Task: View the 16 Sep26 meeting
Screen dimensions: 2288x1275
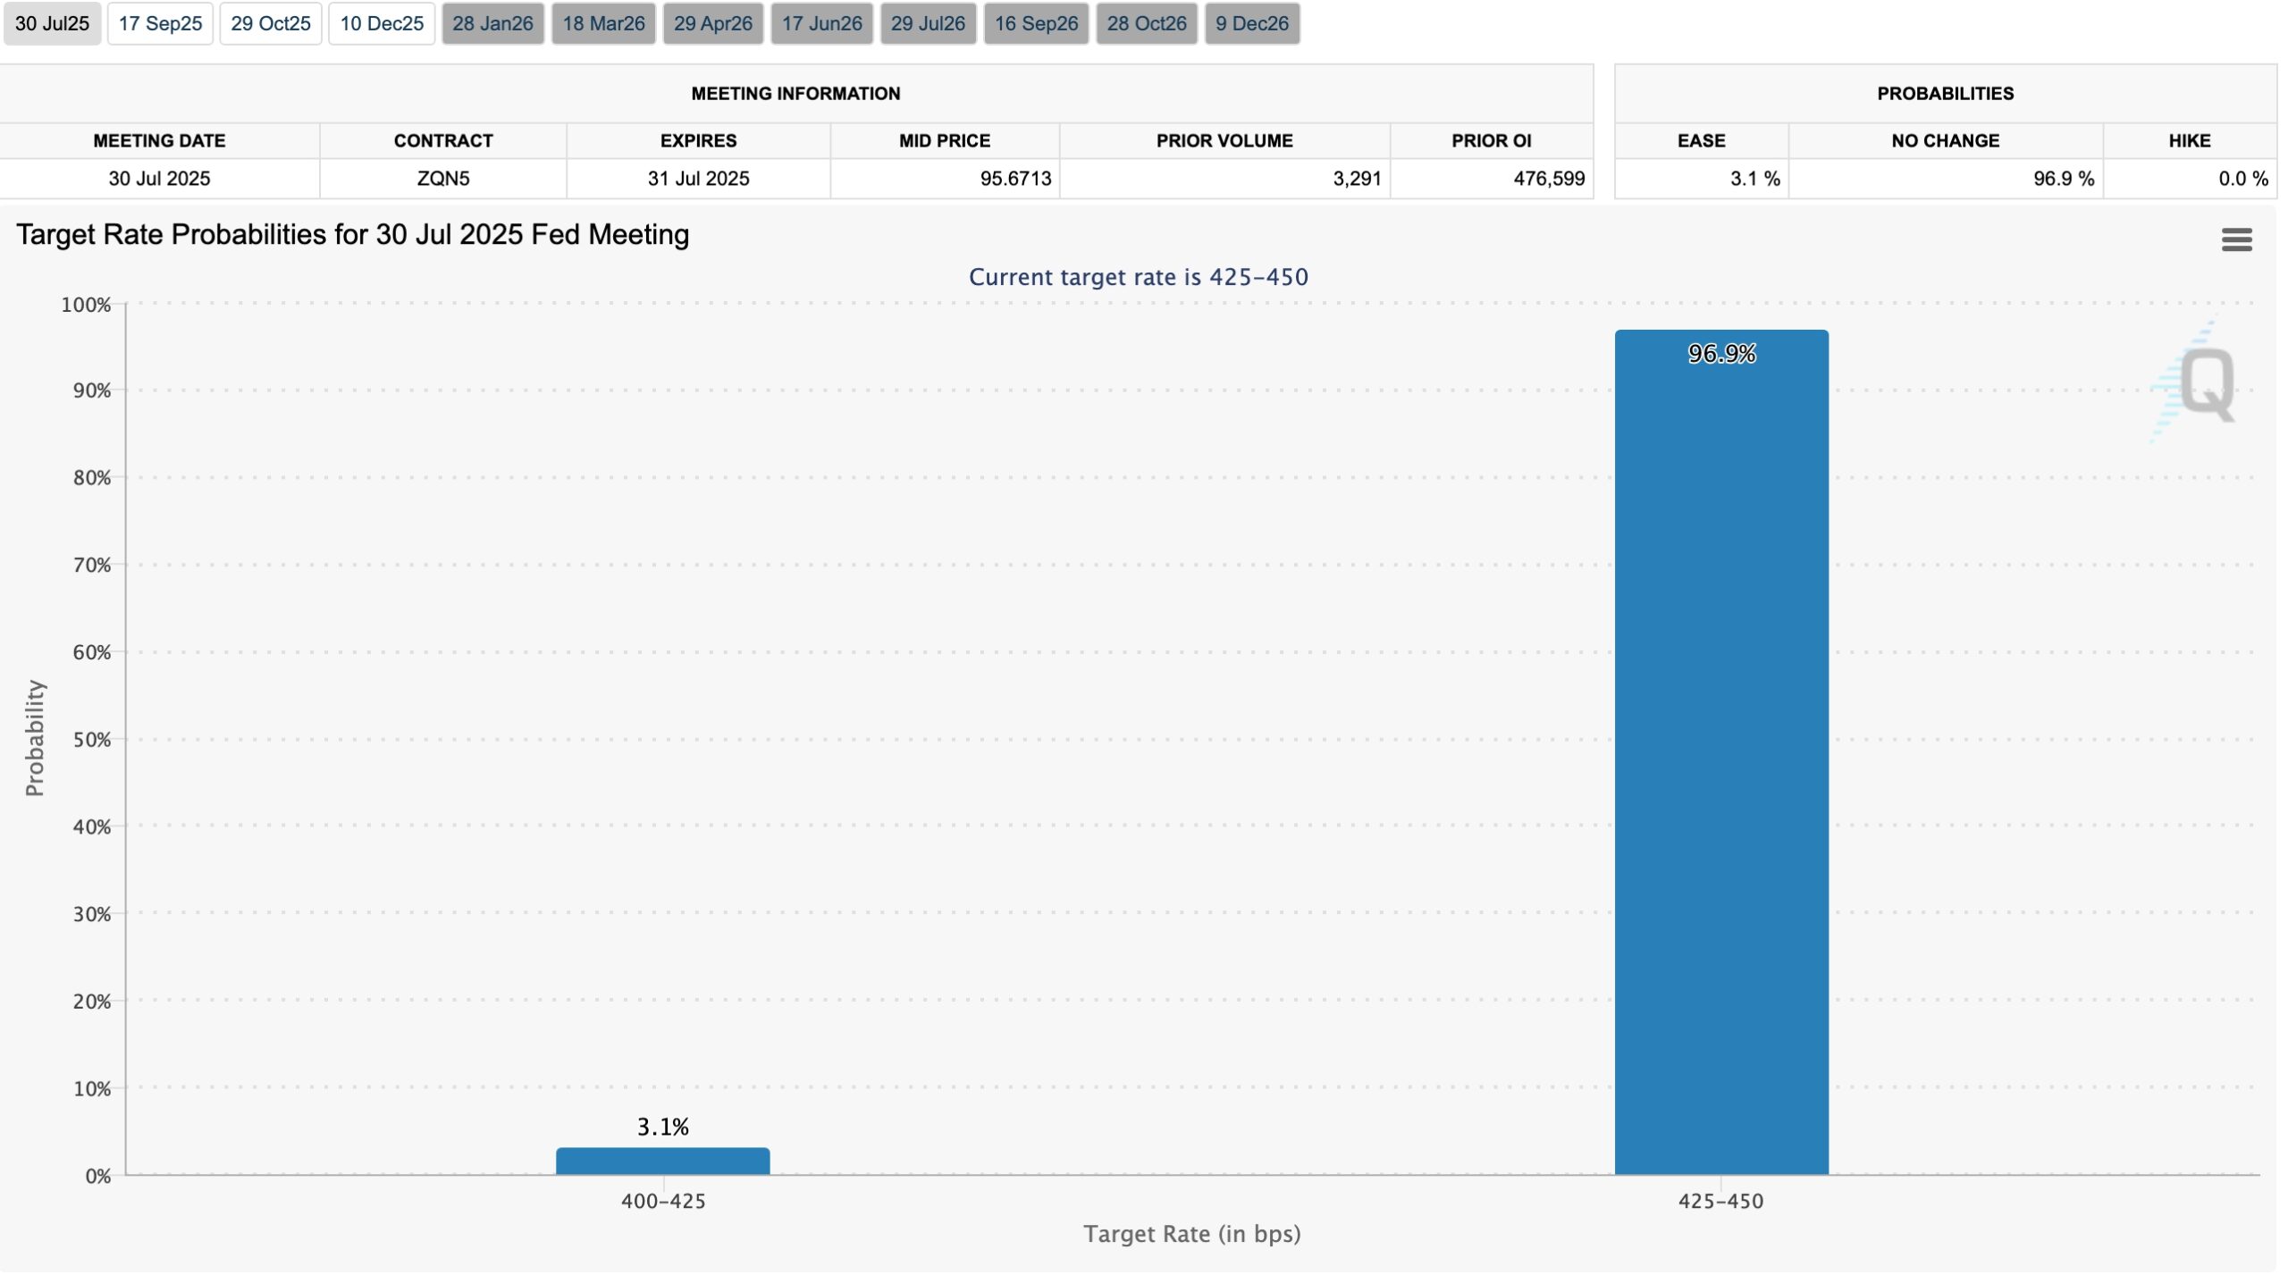Action: [x=1037, y=24]
